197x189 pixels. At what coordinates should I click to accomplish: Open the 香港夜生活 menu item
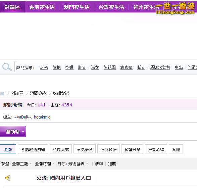click(42, 7)
